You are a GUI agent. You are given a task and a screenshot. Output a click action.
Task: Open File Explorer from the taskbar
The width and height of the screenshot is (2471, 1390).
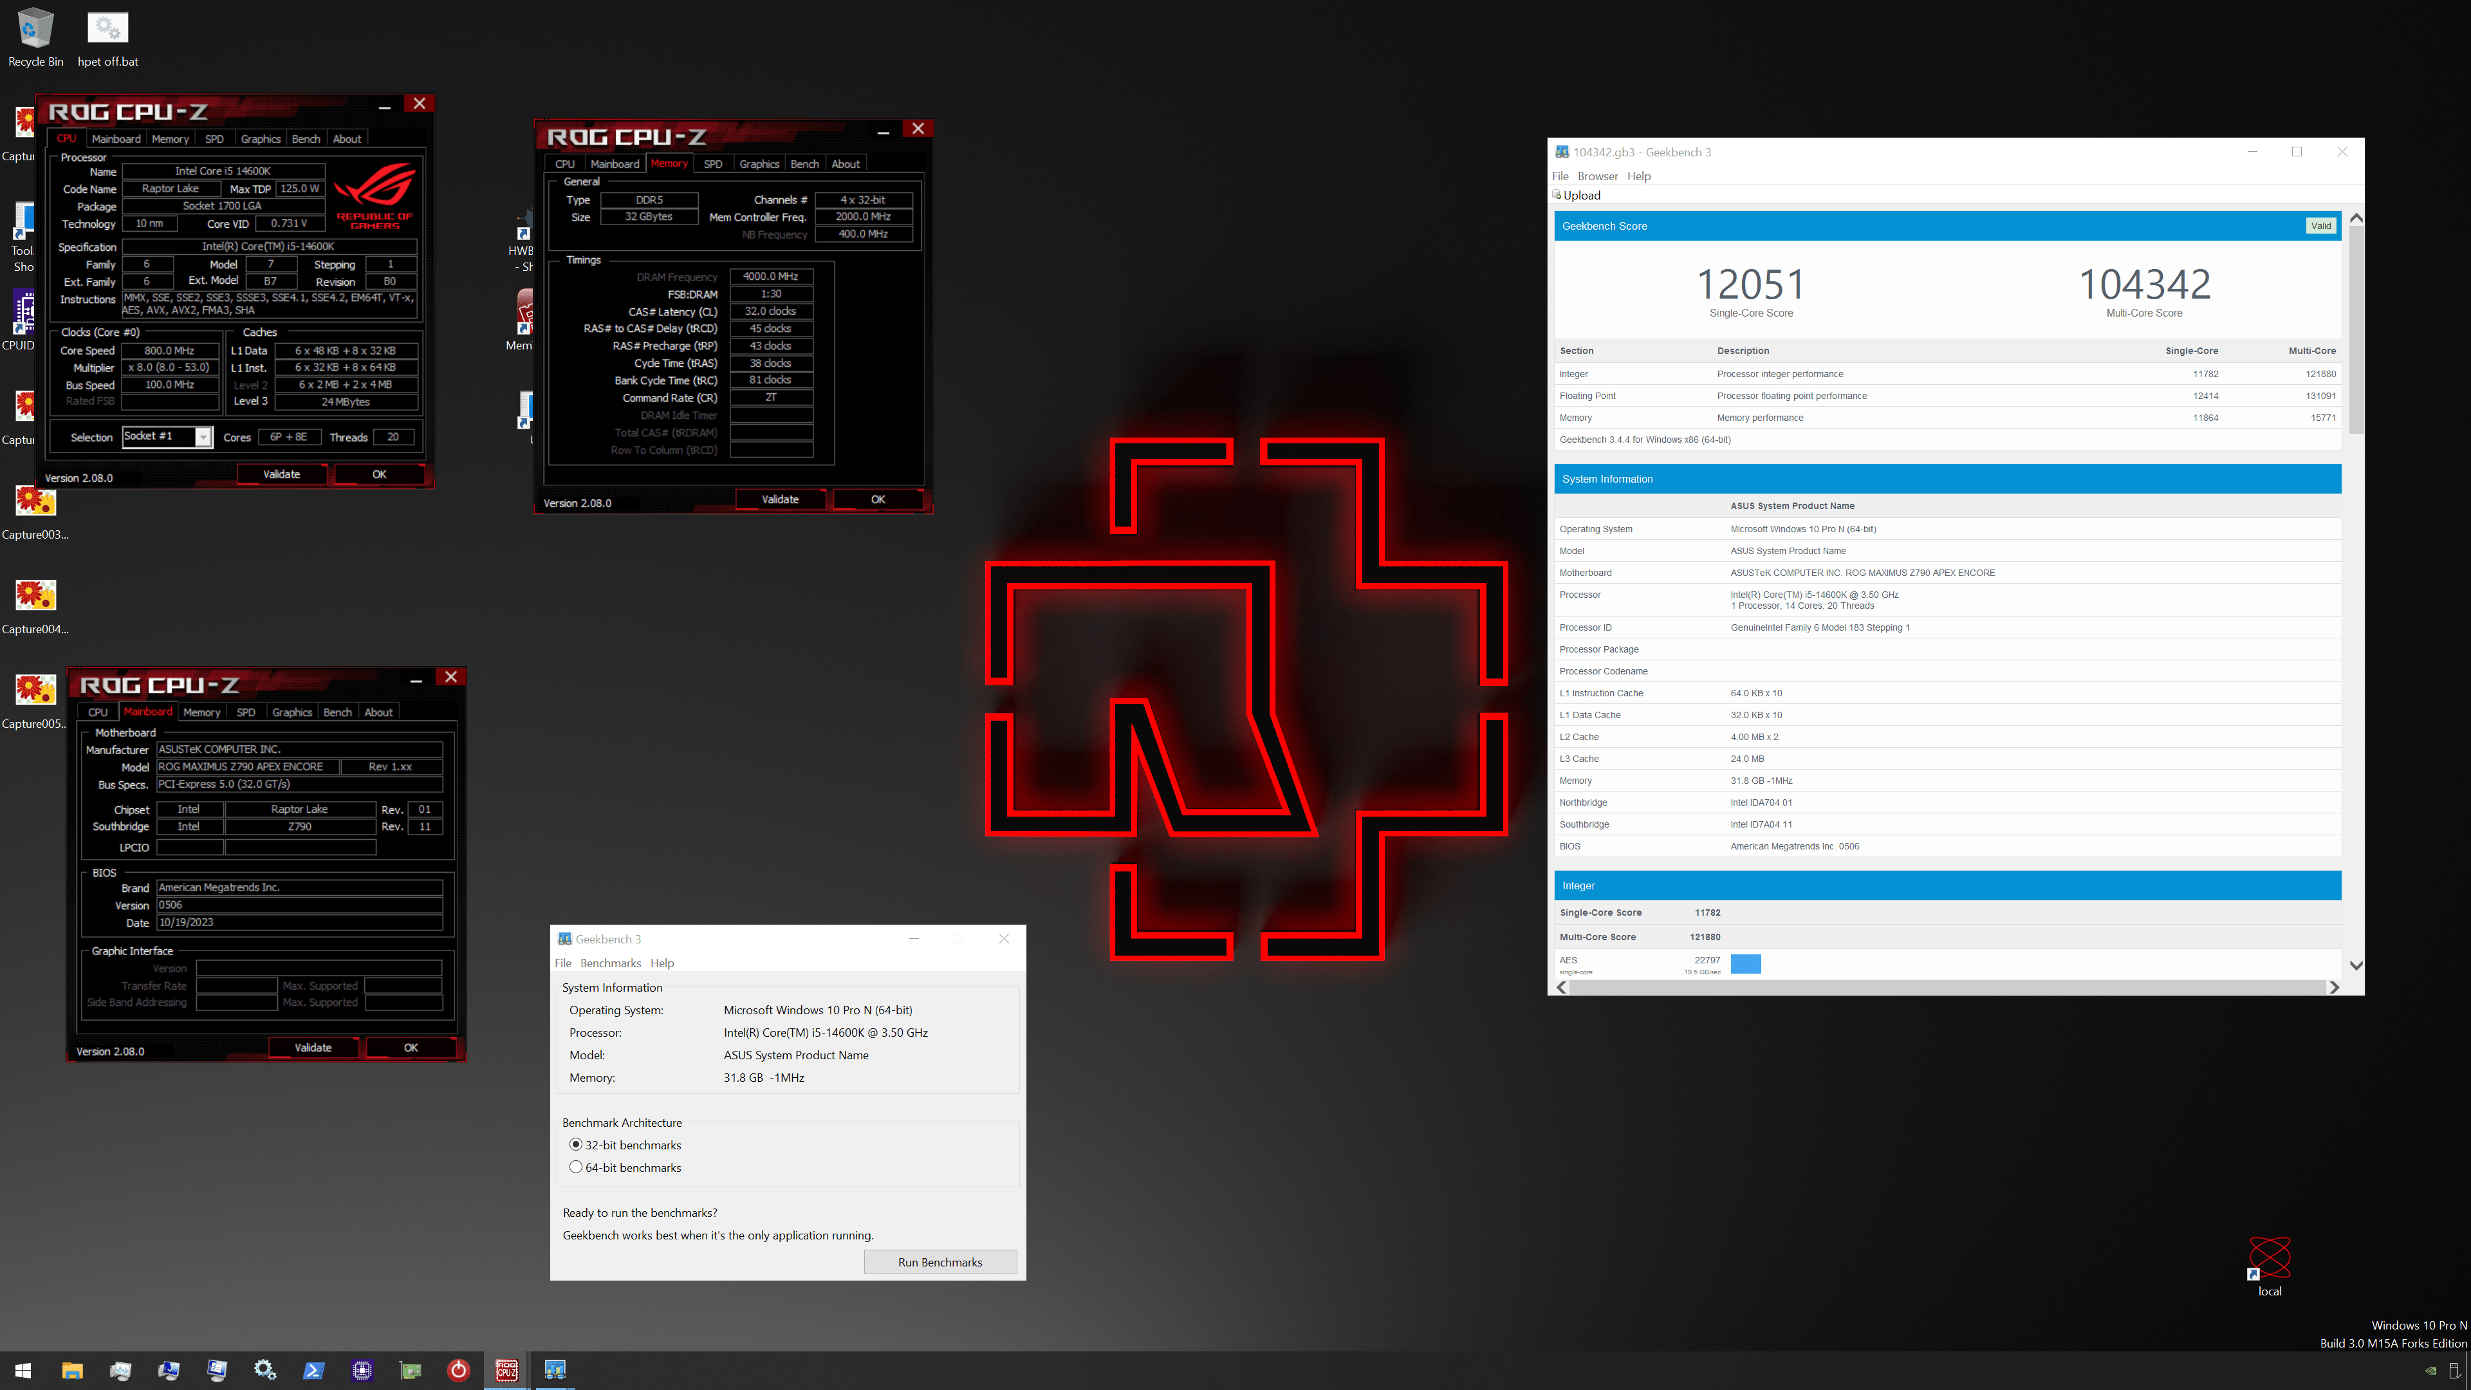tap(72, 1370)
